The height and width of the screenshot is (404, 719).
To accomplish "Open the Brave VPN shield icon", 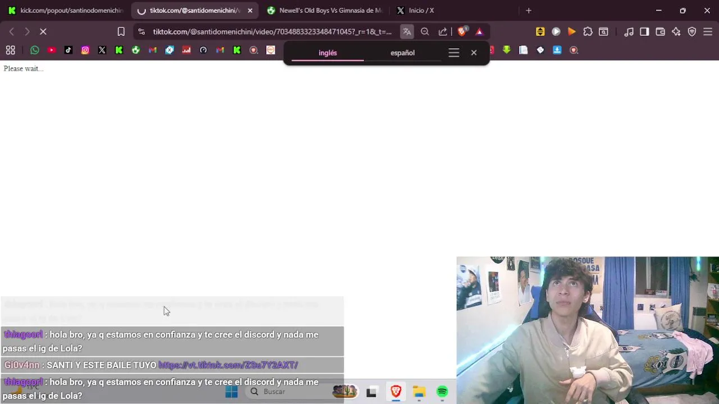I will point(692,32).
